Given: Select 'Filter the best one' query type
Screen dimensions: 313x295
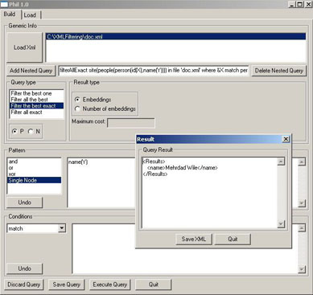Looking at the screenshot, I should click(37, 93).
